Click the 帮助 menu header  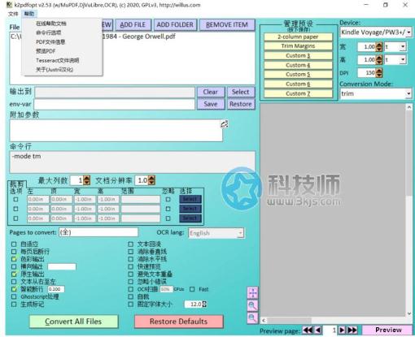tap(29, 14)
